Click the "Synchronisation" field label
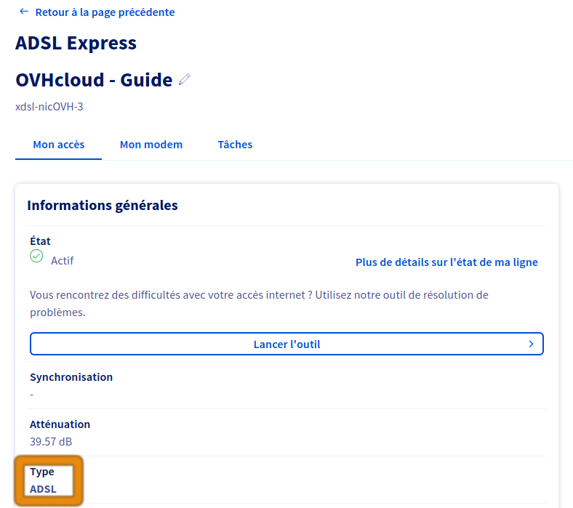This screenshot has height=508, width=573. (x=71, y=377)
